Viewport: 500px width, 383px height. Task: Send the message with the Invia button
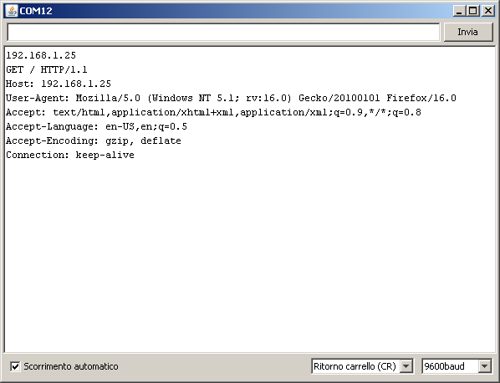tap(467, 33)
